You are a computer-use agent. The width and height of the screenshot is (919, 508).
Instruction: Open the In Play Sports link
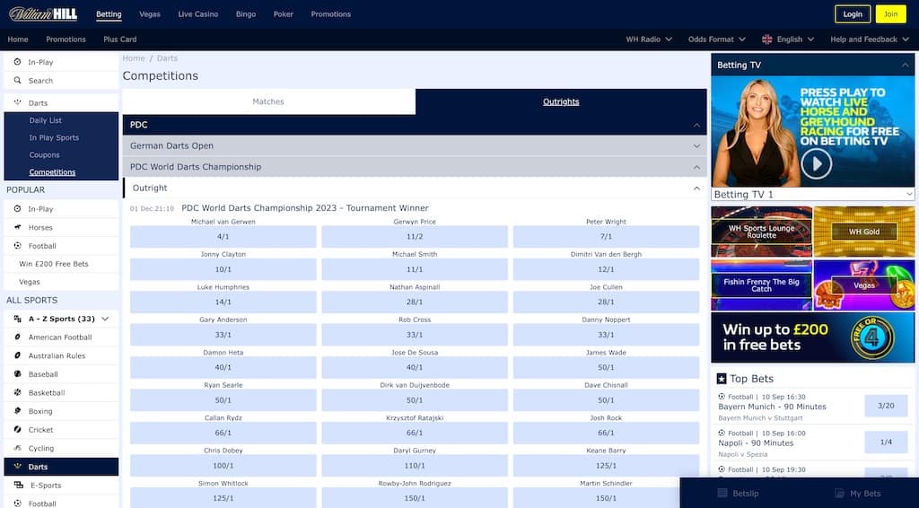pos(54,137)
